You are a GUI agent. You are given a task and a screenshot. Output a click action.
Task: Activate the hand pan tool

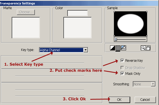[x=148, y=48]
